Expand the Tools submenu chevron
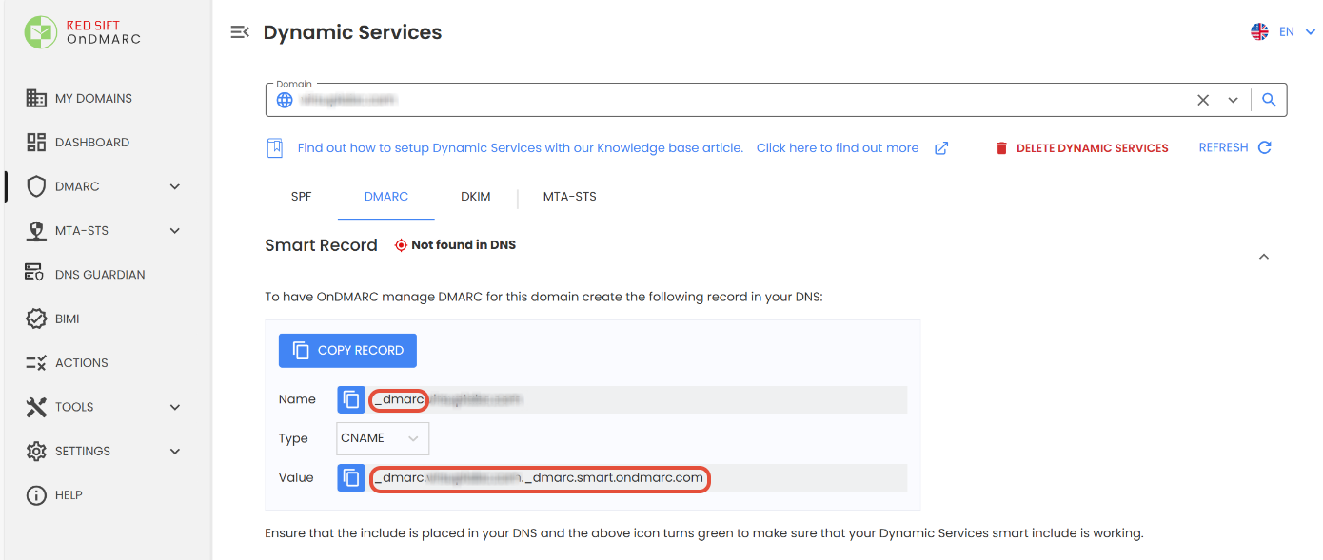Viewport: 1323px width, 560px height. (x=175, y=407)
